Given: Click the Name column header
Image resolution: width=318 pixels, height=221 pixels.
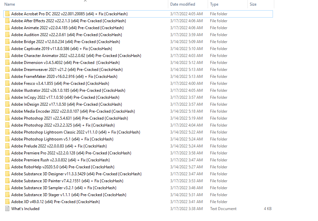Looking at the screenshot, I should click(10, 4).
